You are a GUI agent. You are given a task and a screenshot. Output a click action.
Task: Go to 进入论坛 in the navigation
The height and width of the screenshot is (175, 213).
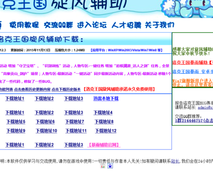pyautogui.click(x=92, y=25)
